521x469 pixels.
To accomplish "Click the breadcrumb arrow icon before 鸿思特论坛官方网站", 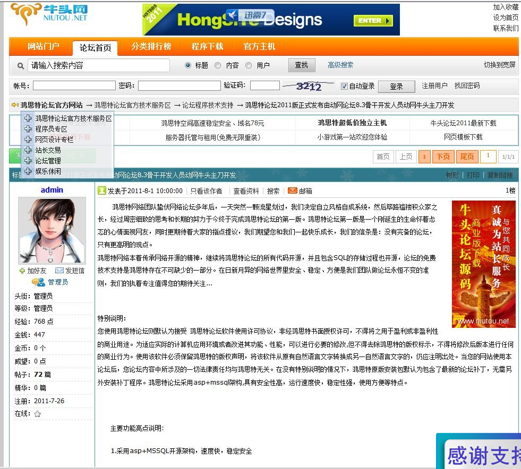I will 15,105.
